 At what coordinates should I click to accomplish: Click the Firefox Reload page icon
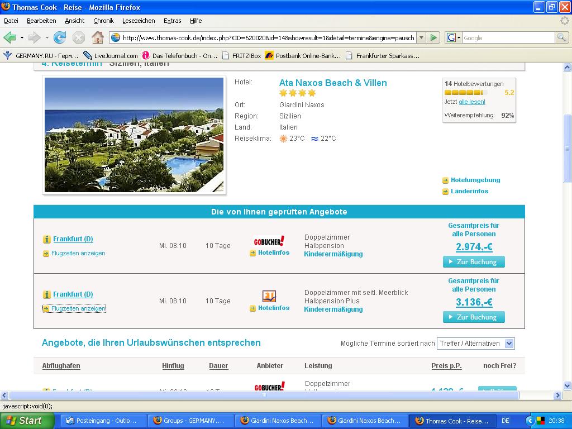pyautogui.click(x=60, y=37)
